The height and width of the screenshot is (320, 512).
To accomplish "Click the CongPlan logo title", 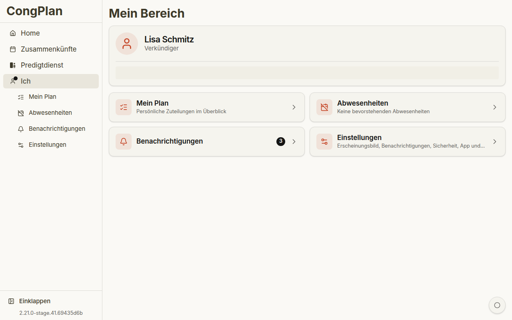I will click(34, 11).
